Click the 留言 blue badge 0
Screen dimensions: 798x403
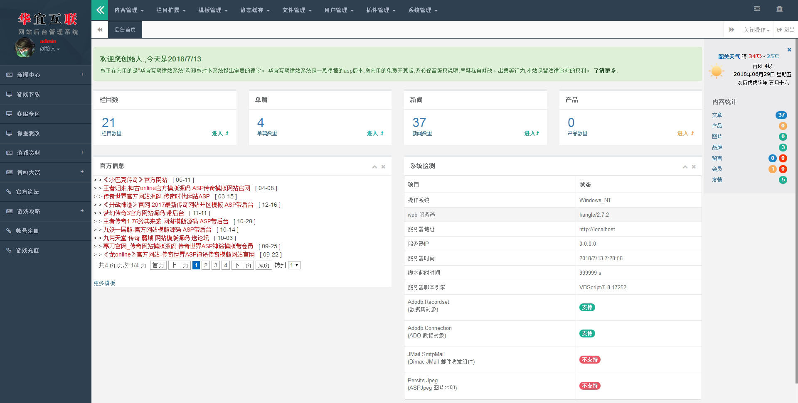772,158
